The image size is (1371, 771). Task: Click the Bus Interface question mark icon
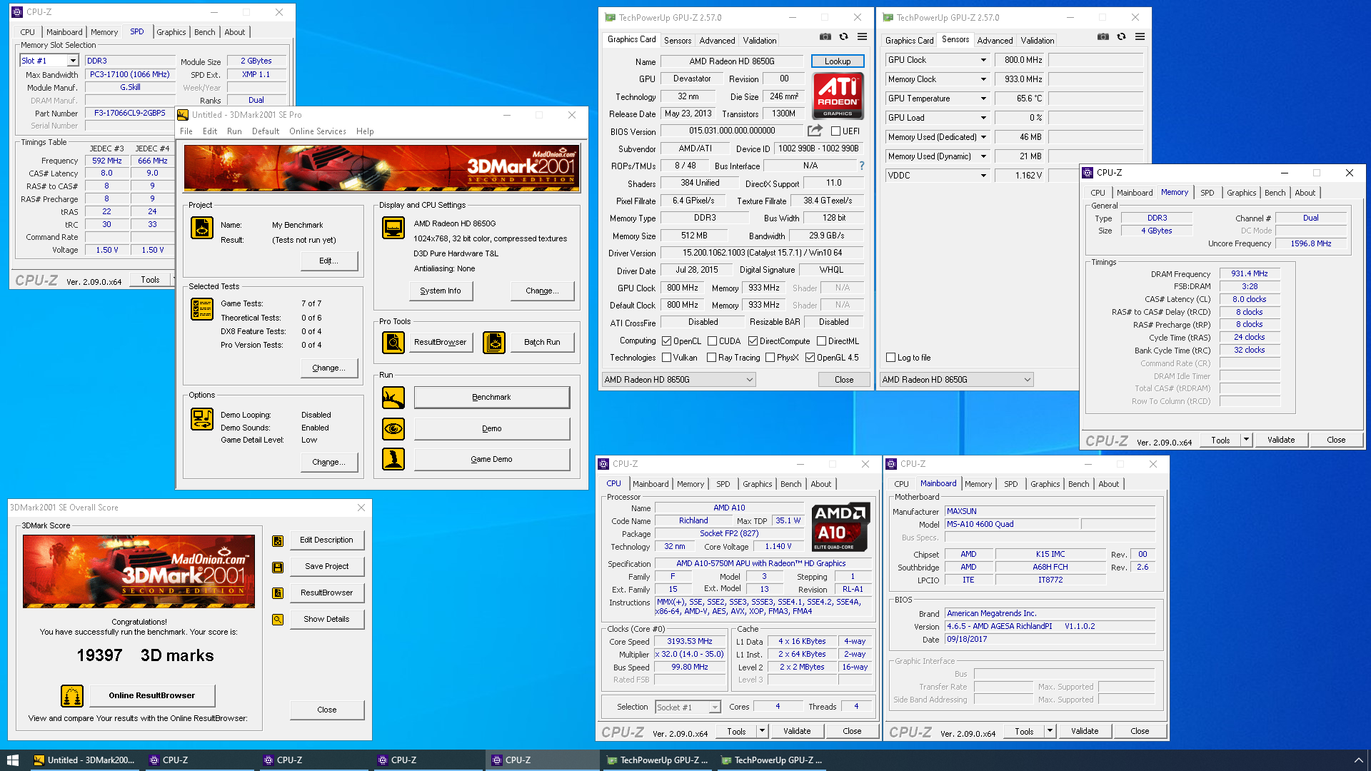coord(862,166)
